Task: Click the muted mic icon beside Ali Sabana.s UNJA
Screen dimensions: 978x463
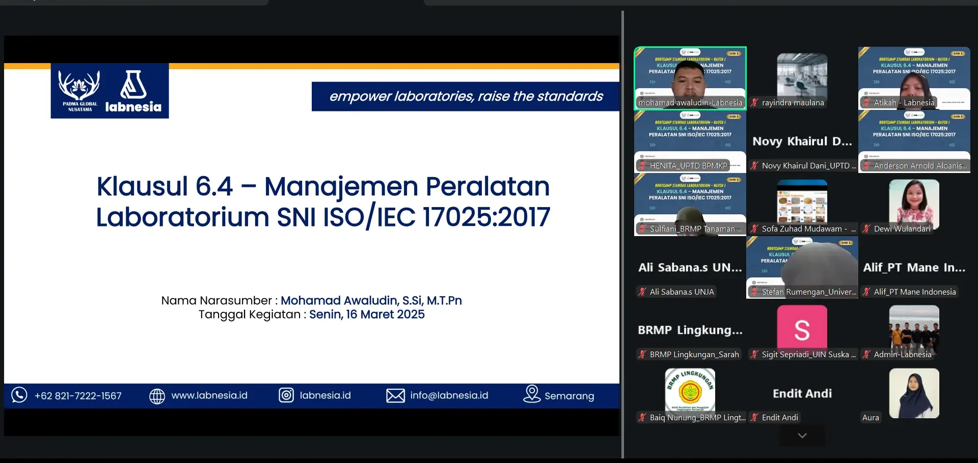Action: coord(642,292)
